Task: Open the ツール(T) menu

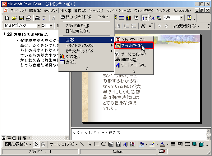Action: click(x=96, y=11)
